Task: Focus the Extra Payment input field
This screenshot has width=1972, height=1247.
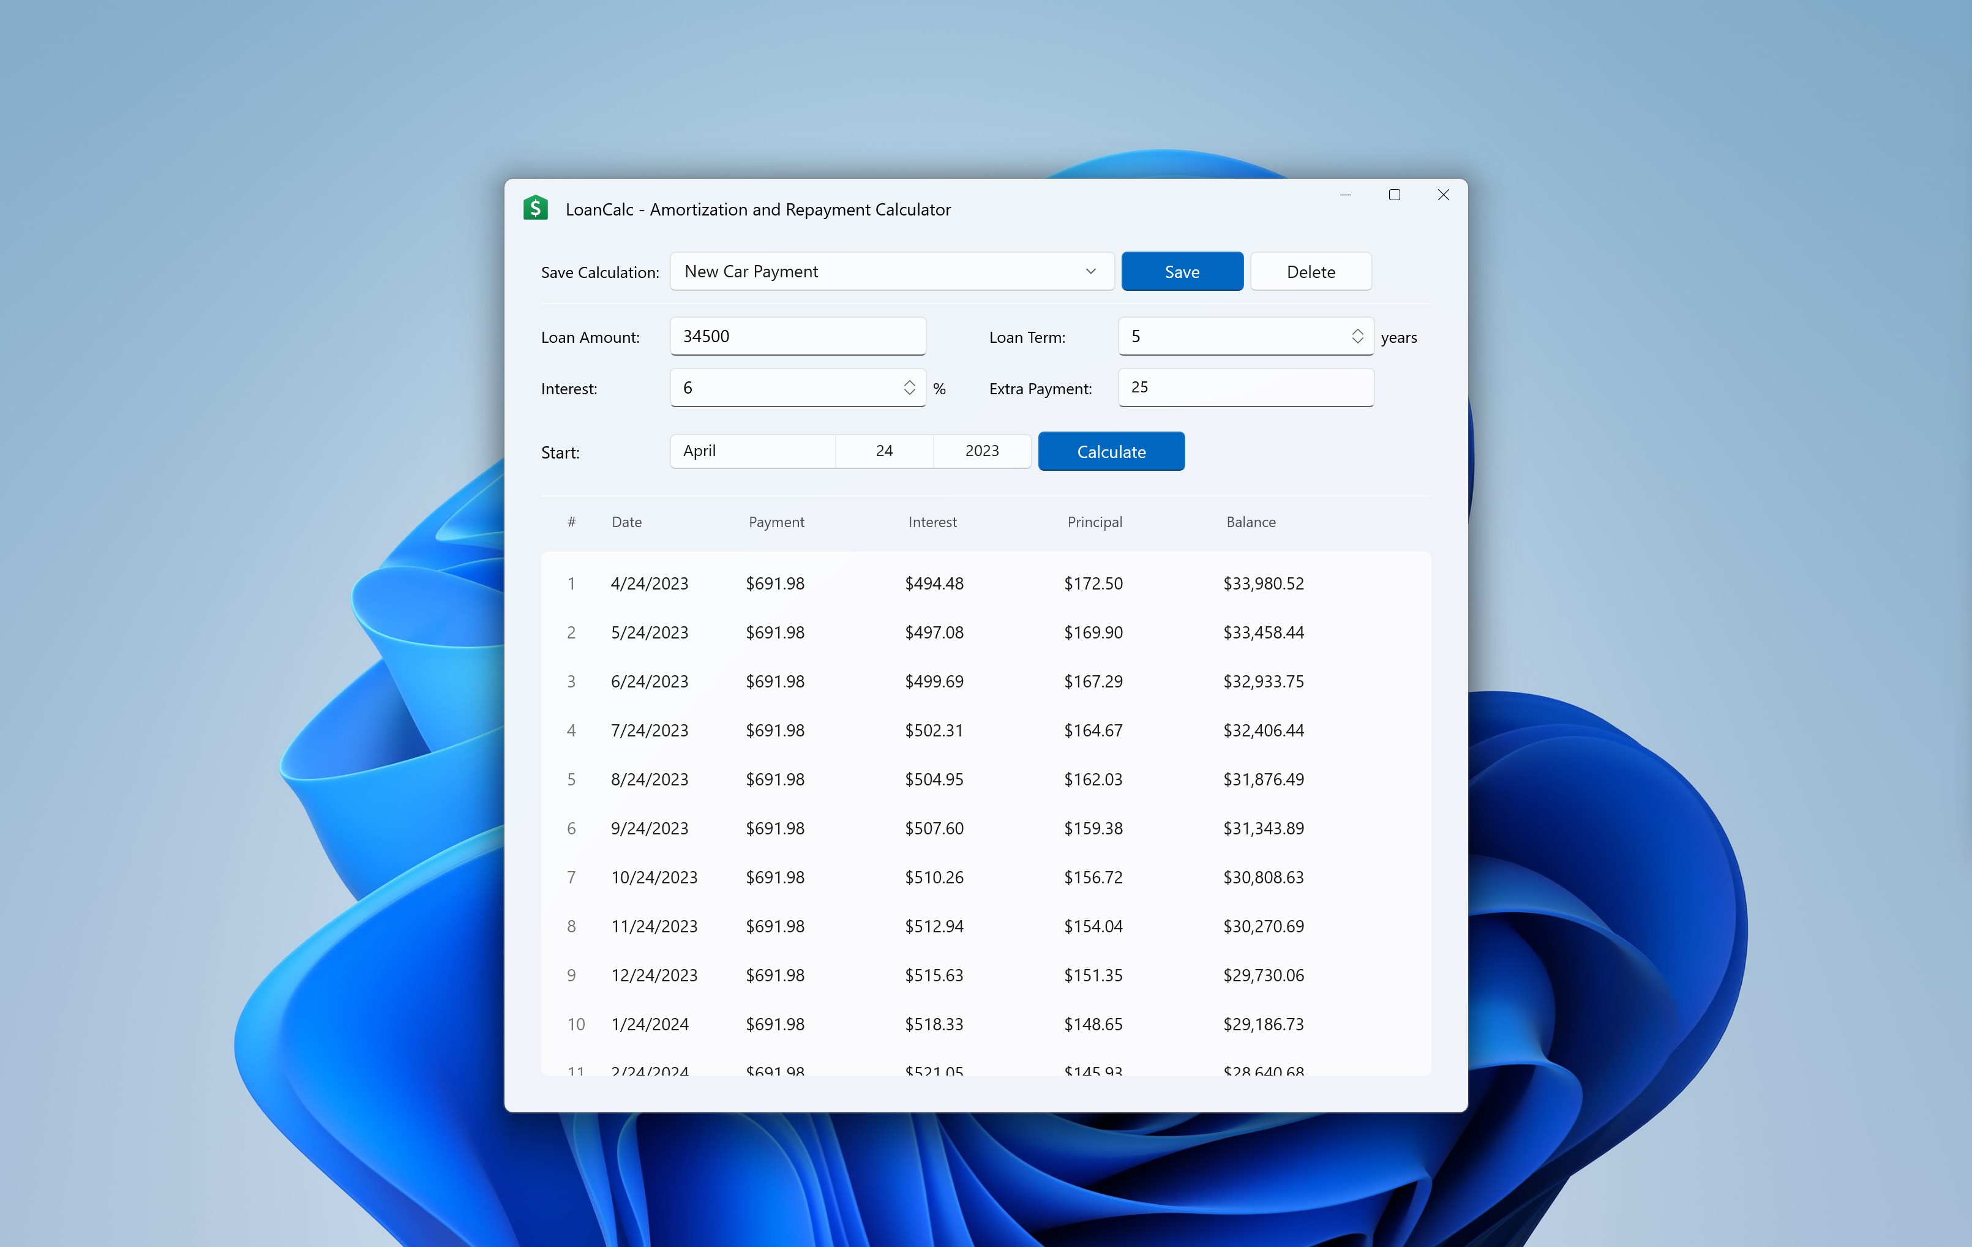Action: point(1245,388)
